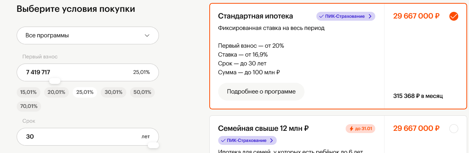This screenshot has height=153, width=469.
Task: Select the 20,01% down payment option
Action: tap(56, 92)
